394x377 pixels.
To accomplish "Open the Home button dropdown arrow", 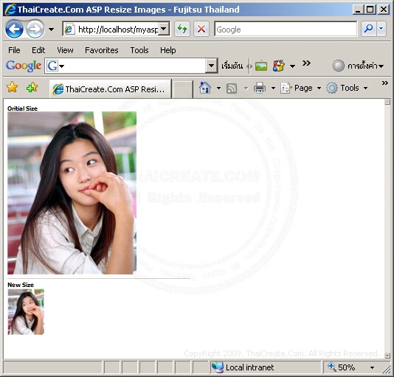I will tap(218, 89).
